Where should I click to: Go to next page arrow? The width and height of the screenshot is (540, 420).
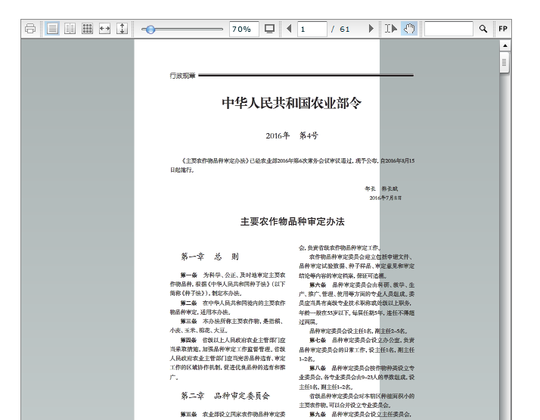(371, 29)
